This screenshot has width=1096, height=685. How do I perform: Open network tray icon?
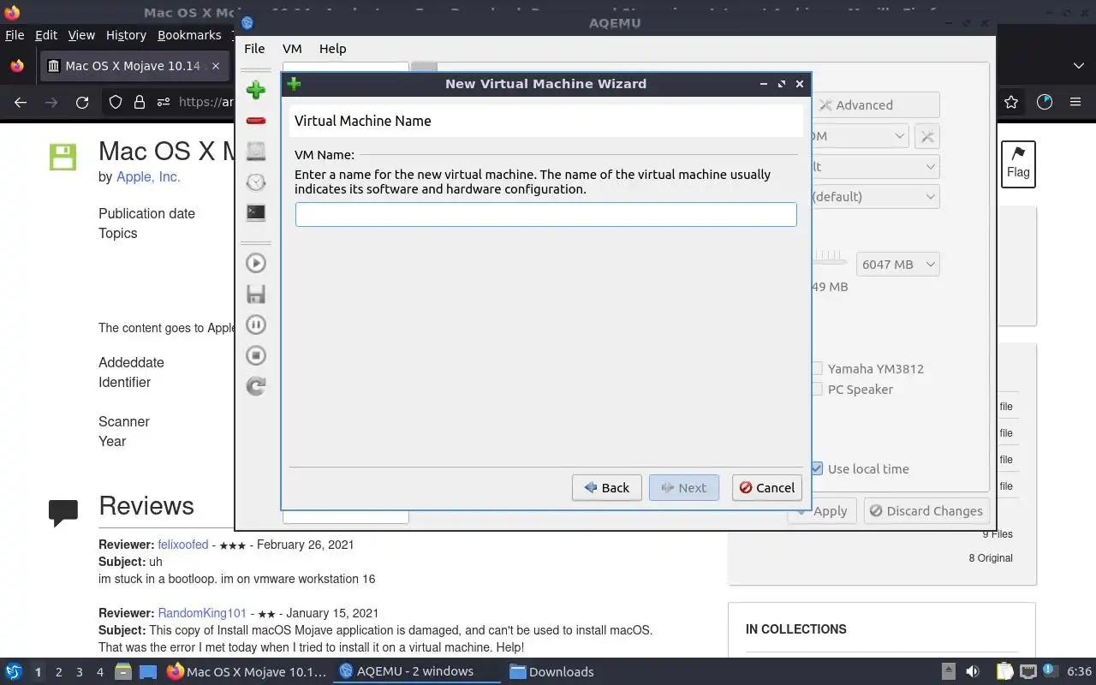[x=1028, y=671]
